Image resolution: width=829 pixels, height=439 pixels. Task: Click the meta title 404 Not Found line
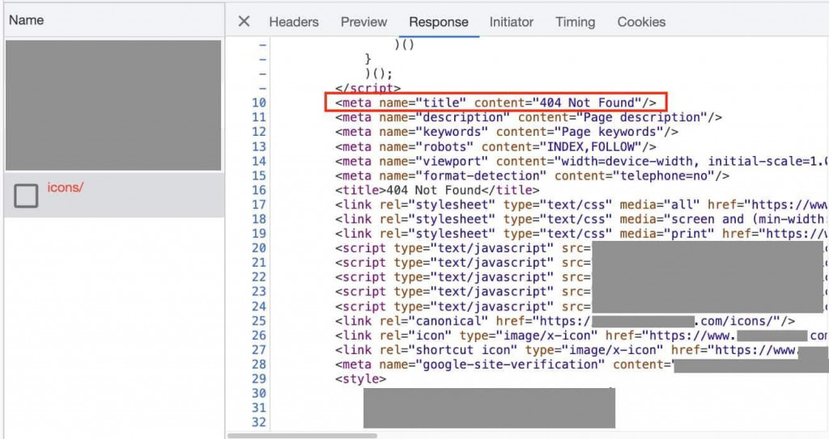point(495,103)
